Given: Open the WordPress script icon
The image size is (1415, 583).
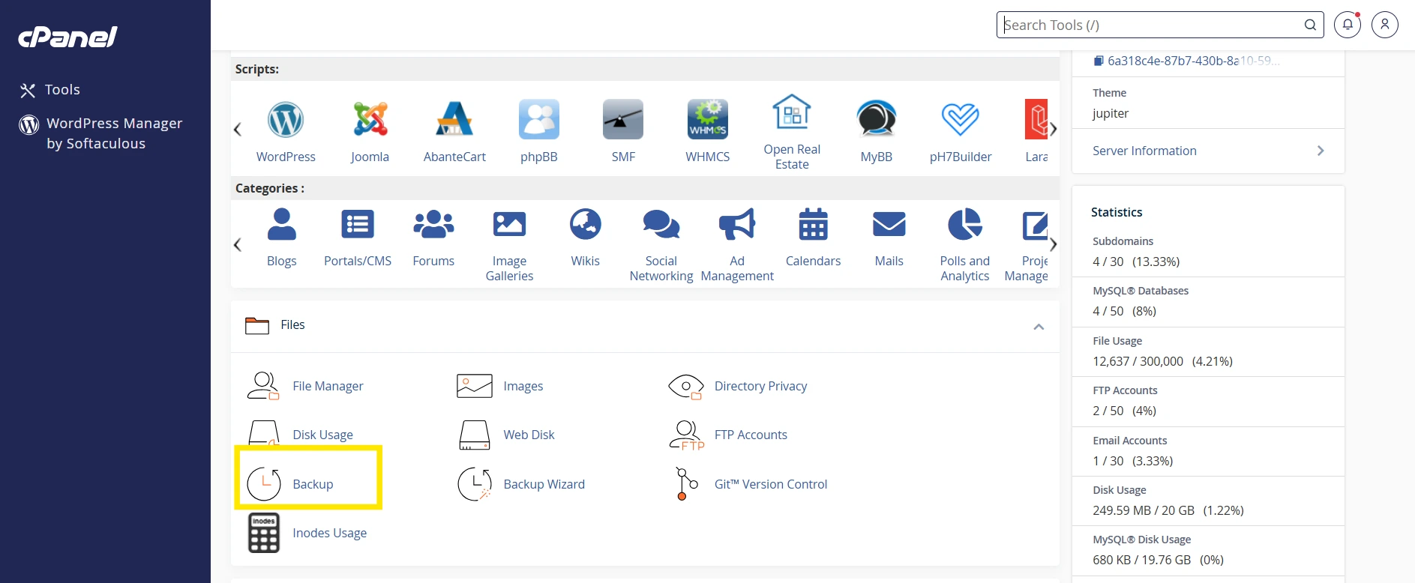Looking at the screenshot, I should (x=286, y=119).
